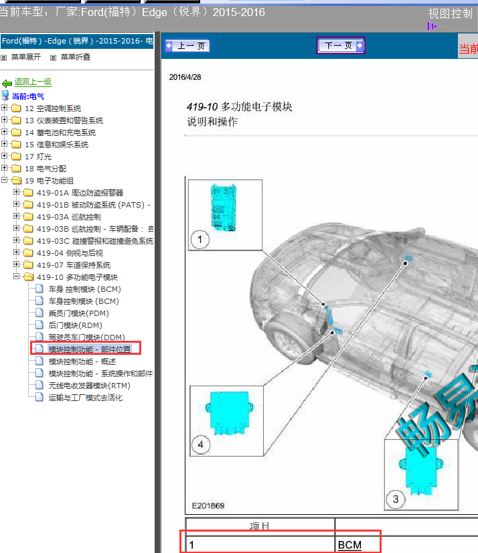Select folder icon of 419-07 车道保持系统
Image resolution: width=478 pixels, height=553 pixels.
coord(28,265)
